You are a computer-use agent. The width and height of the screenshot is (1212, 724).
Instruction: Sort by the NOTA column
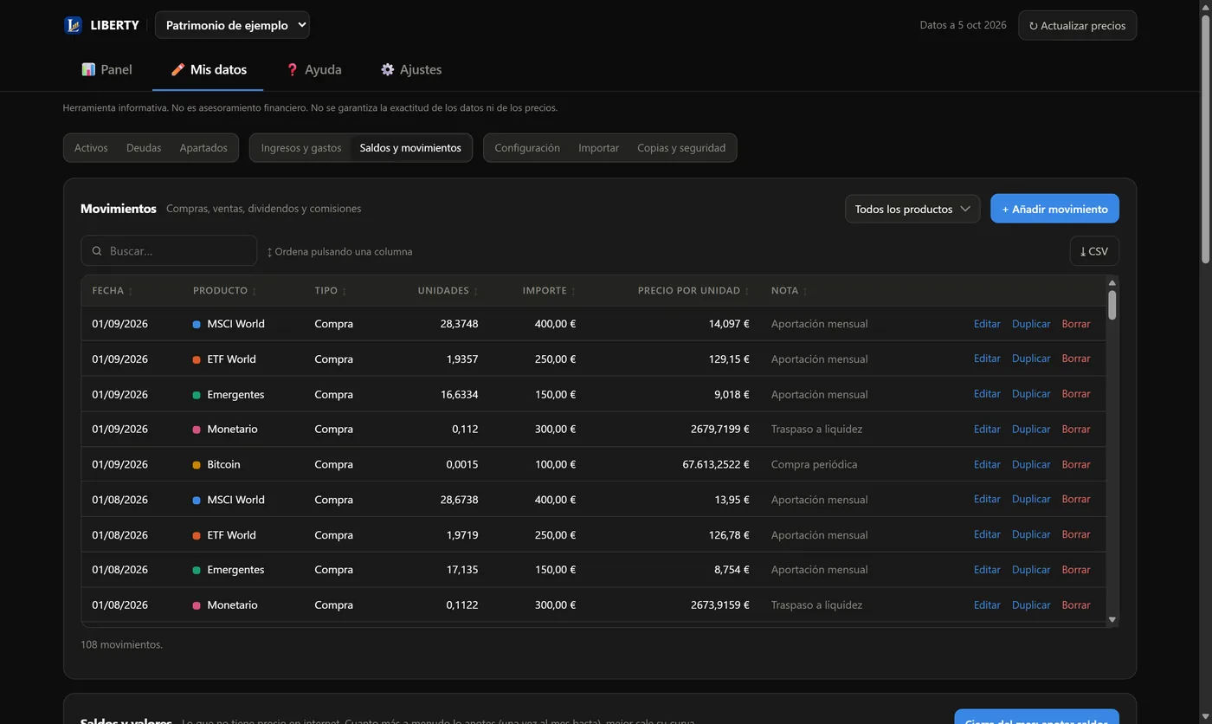coord(790,291)
